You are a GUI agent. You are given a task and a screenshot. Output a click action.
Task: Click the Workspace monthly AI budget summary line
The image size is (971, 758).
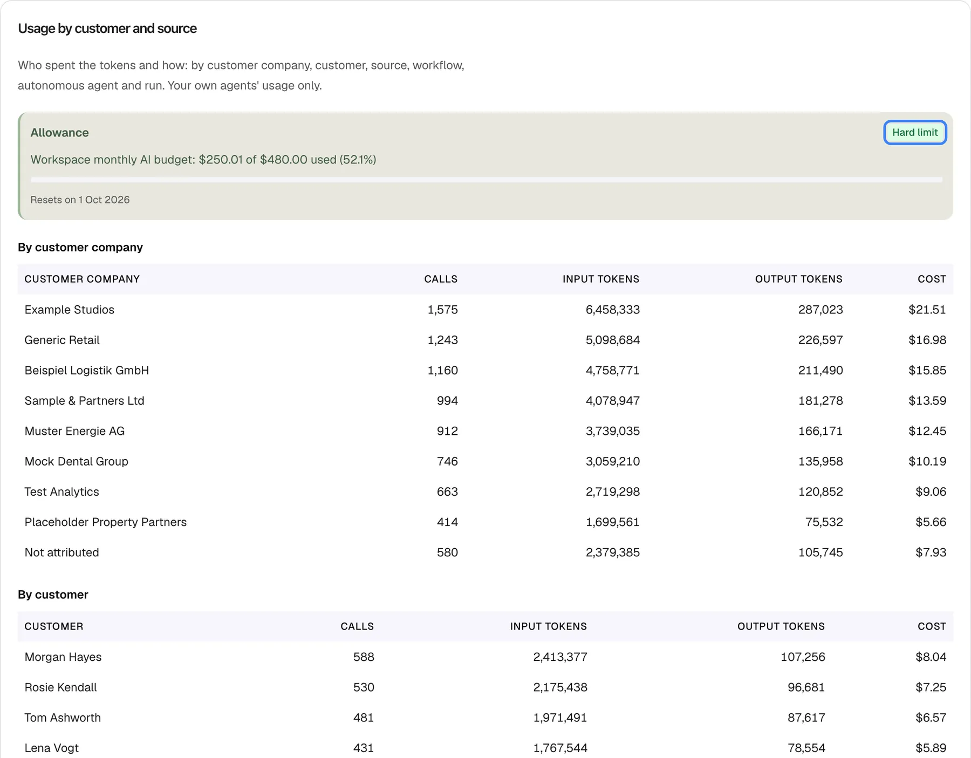203,160
